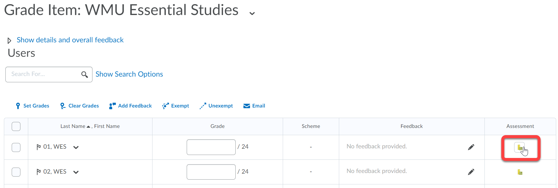Screen dimensions: 558x188
Task: Select the checkbox for user 01, WES
Action: pyautogui.click(x=16, y=147)
